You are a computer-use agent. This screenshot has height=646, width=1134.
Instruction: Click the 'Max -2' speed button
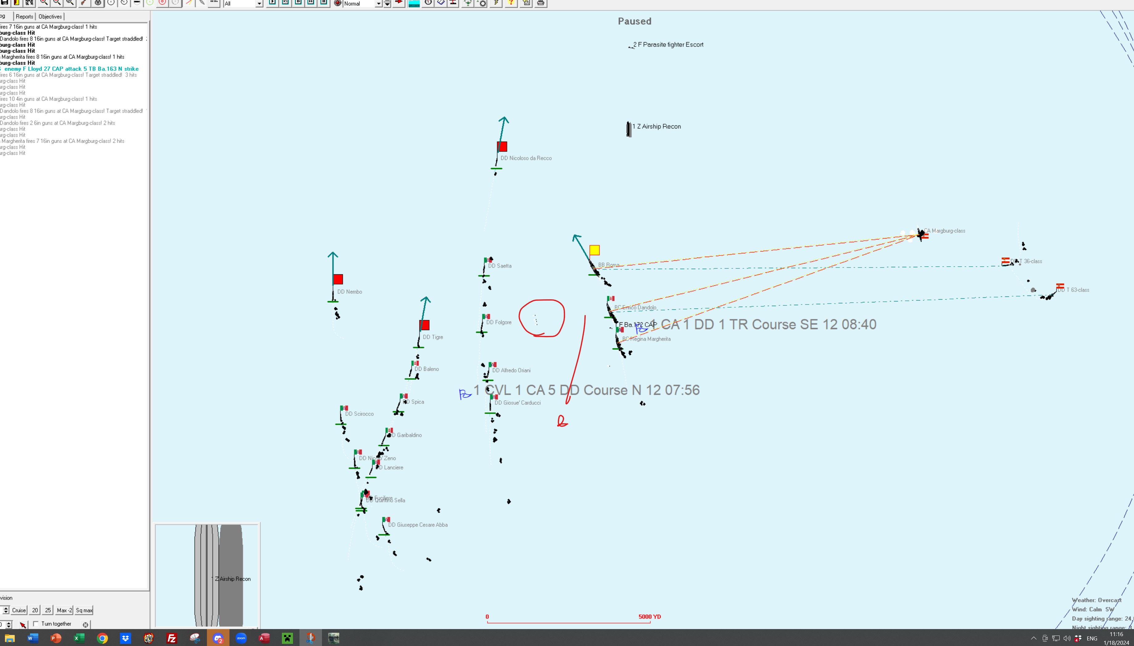coord(64,610)
